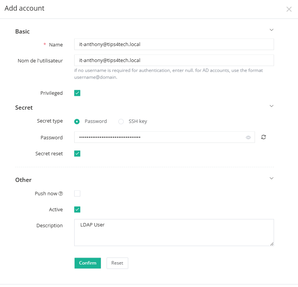Collapse the Secret section chevron
Screen dimensions: 298x287
pyautogui.click(x=271, y=106)
